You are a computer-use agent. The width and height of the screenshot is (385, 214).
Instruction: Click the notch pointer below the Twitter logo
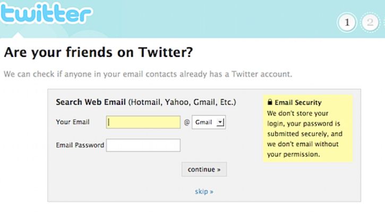pyautogui.click(x=19, y=35)
